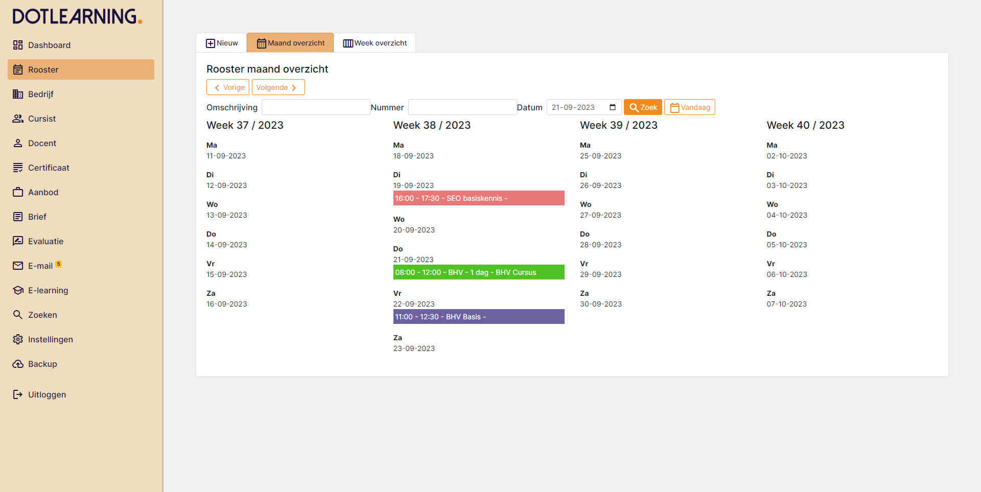Open the Dashboard from the sidebar
Viewport: 981px width, 492px height.
[49, 45]
